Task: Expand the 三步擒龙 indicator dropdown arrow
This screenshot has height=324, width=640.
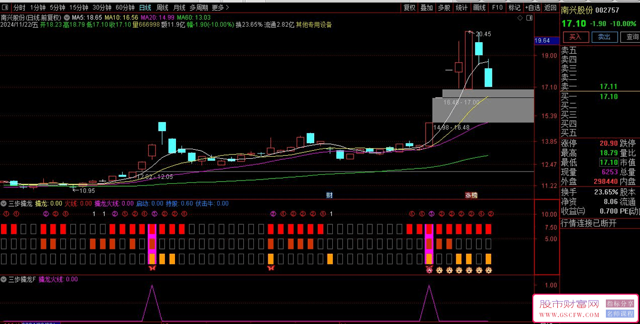Action: (x=4, y=204)
